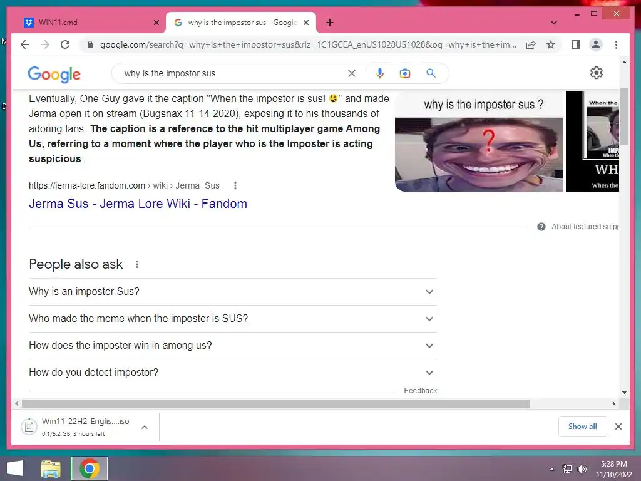Open the tab search dropdown arrow

(554, 23)
